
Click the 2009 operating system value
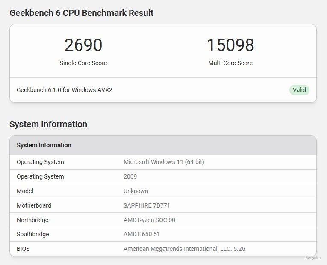[x=130, y=176]
